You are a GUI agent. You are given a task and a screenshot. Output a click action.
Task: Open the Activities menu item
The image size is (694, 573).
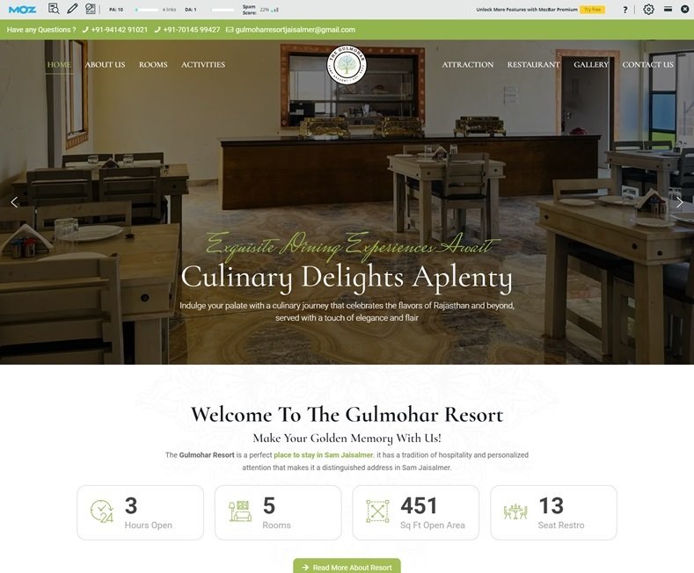coord(203,64)
